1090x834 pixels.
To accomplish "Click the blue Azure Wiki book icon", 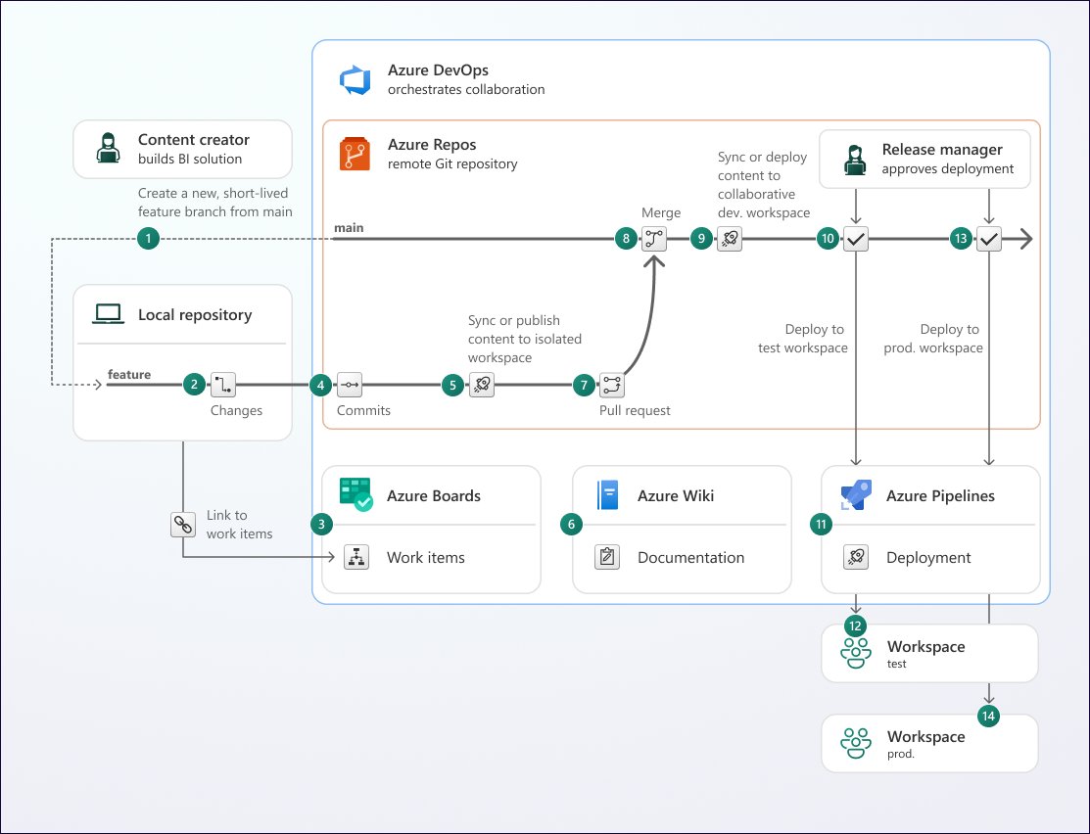I will tap(607, 495).
